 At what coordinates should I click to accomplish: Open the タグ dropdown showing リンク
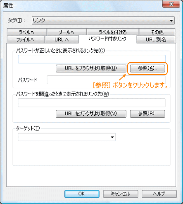point(103,20)
